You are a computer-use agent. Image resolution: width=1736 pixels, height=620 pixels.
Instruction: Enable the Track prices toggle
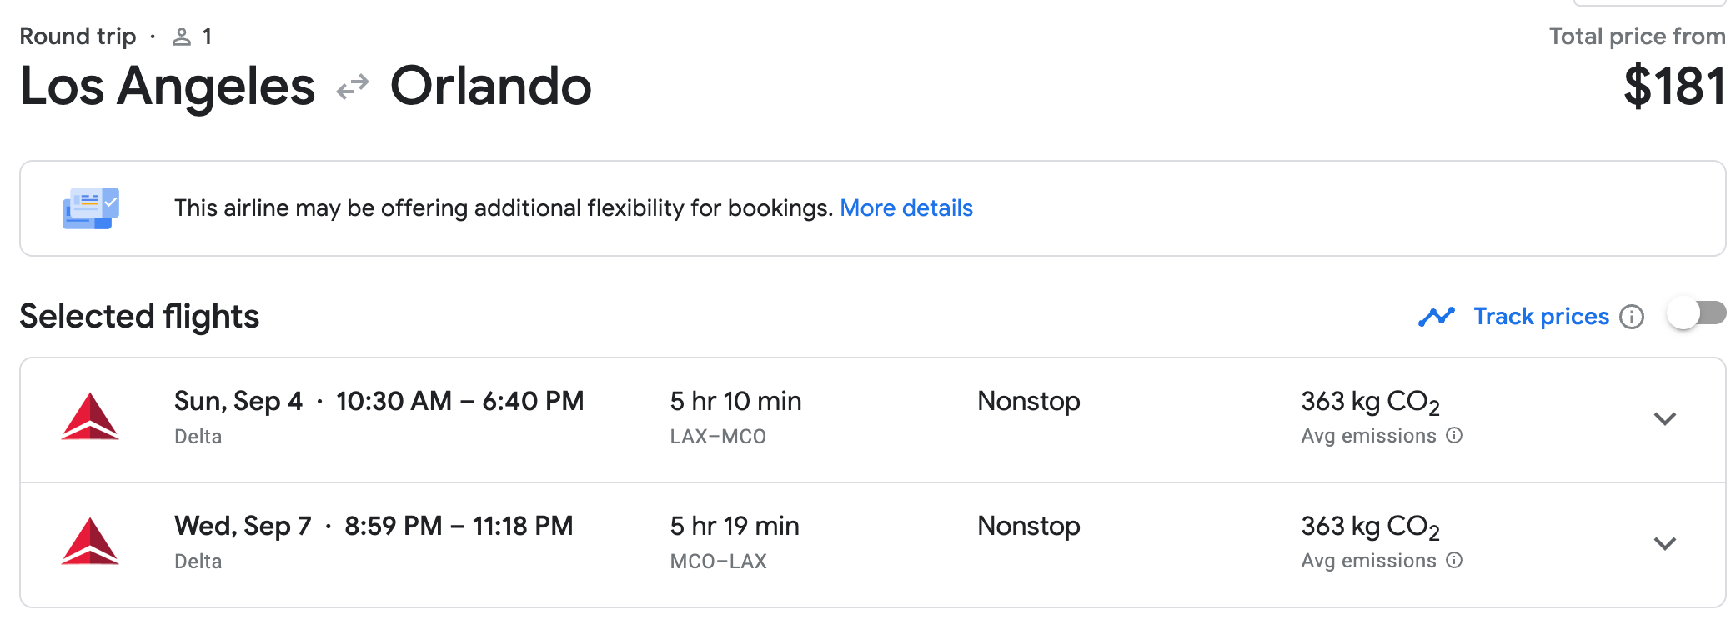[x=1696, y=314]
